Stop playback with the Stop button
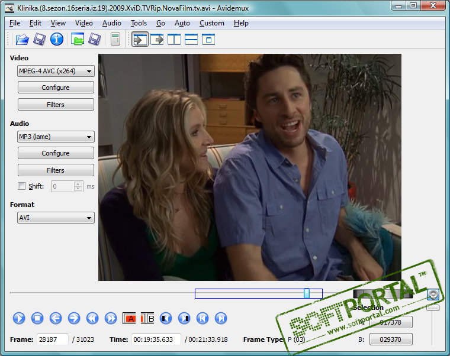This screenshot has height=356, width=450. [37, 318]
